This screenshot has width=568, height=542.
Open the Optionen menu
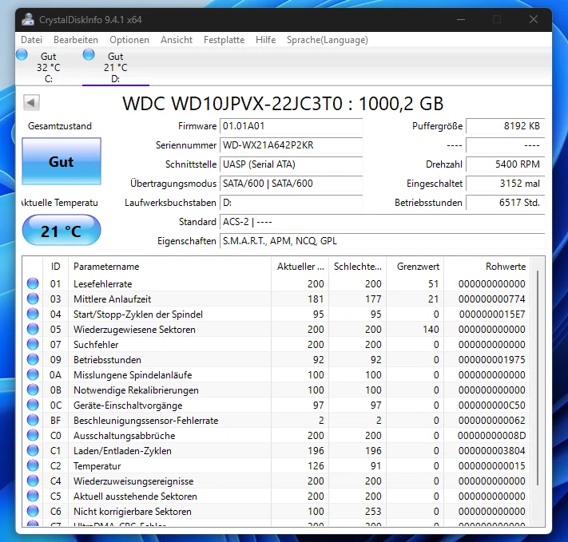[x=129, y=40]
